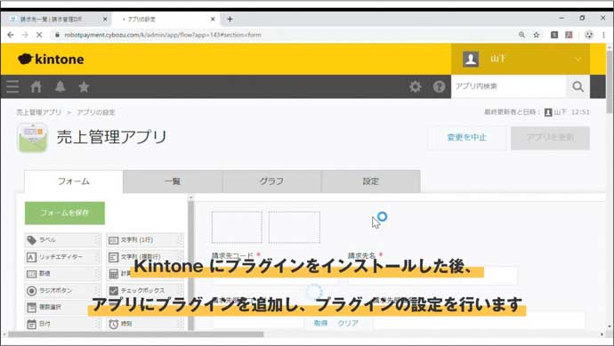Screen dimensions: 614x346
Task: Switch to the グラフ tab
Action: coord(271,181)
